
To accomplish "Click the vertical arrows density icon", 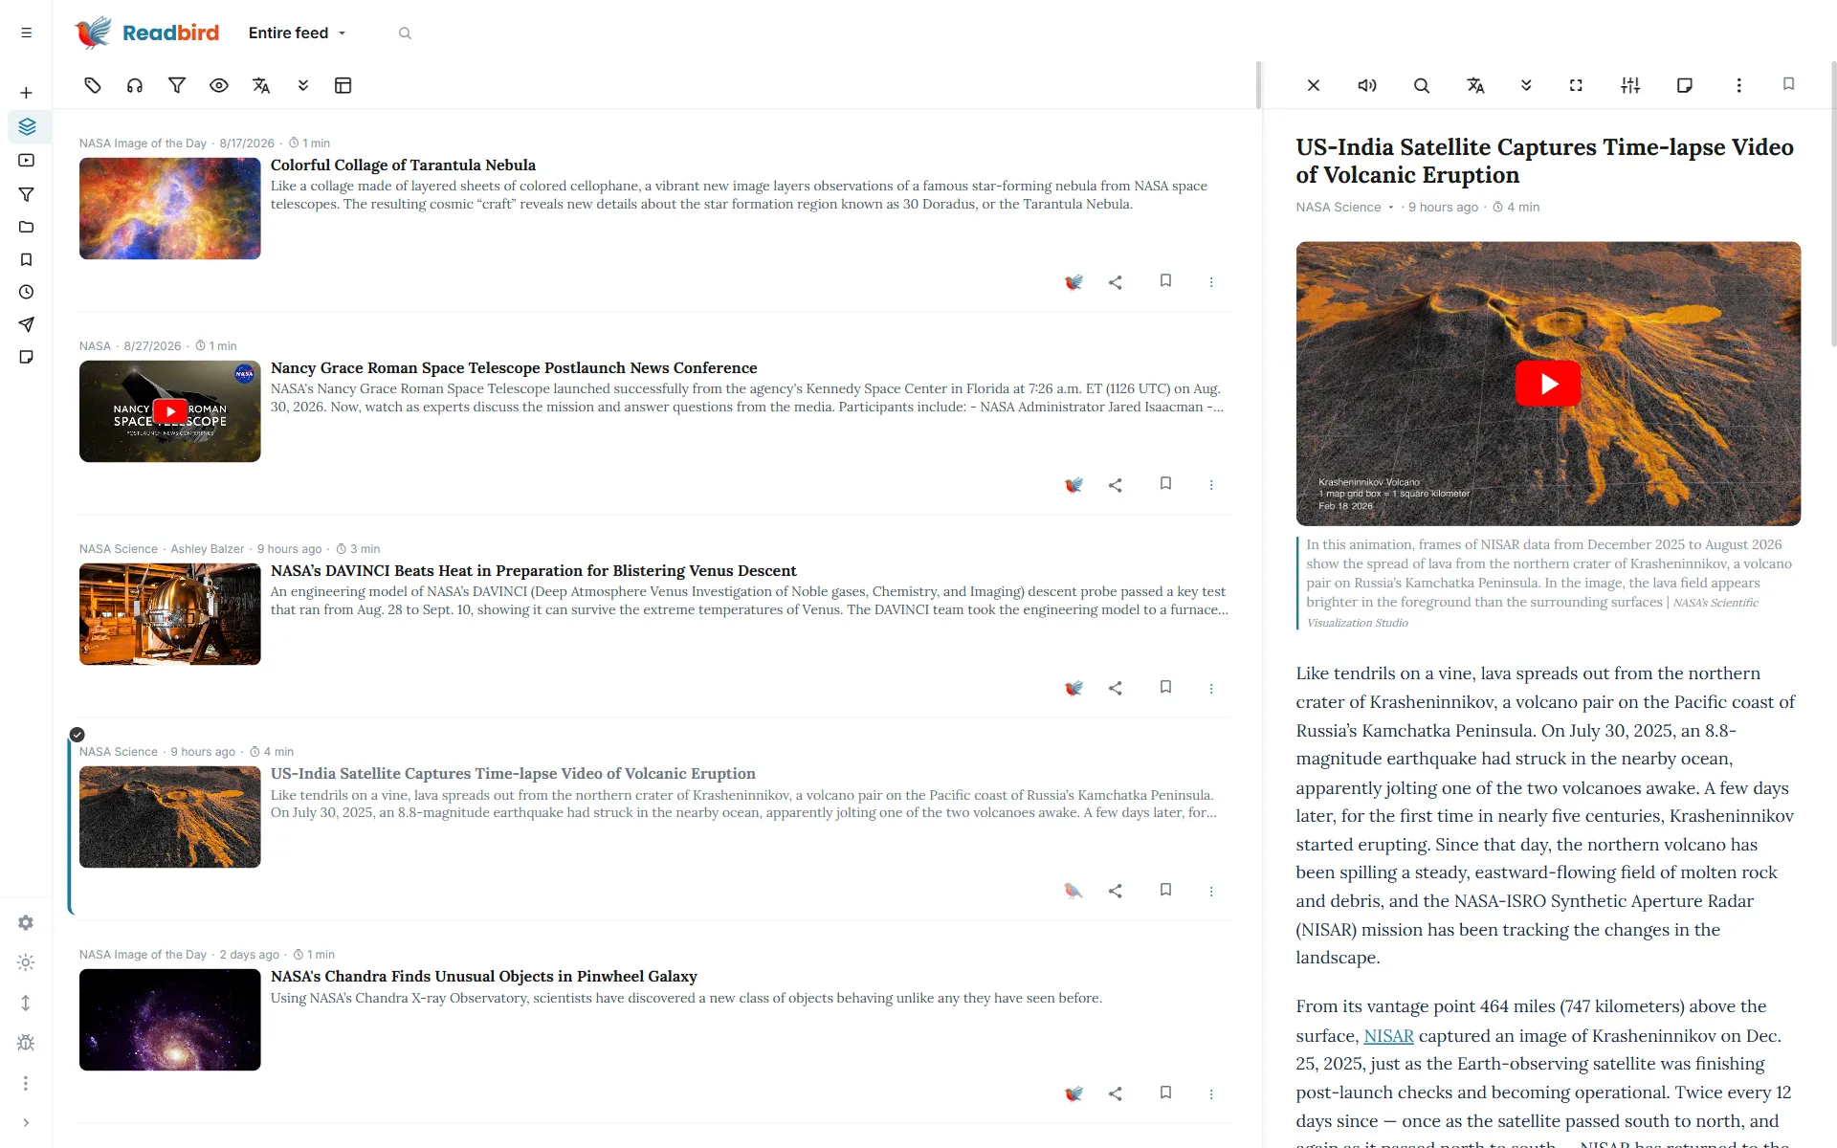I will (26, 1003).
